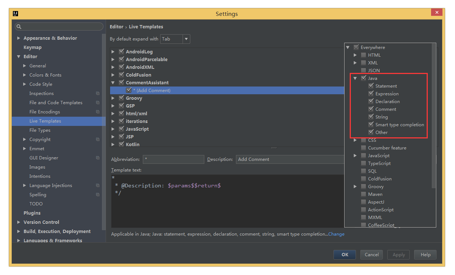The width and height of the screenshot is (455, 275).
Task: Click the project-scope icon beside File Encodings
Action: 98,112
